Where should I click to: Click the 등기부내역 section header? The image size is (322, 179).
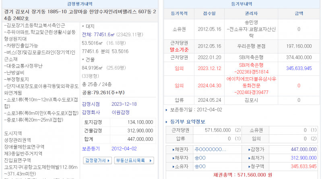click(x=242, y=3)
